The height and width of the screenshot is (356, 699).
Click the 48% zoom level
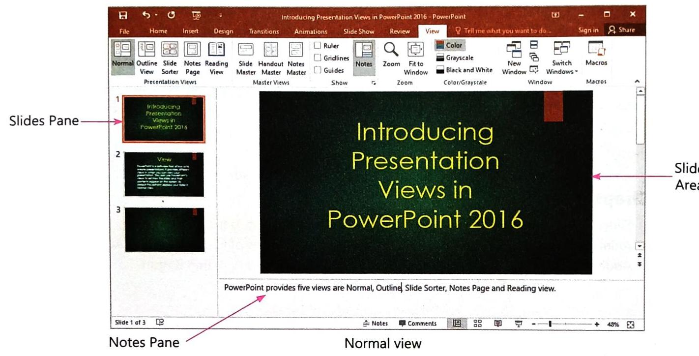coord(612,324)
